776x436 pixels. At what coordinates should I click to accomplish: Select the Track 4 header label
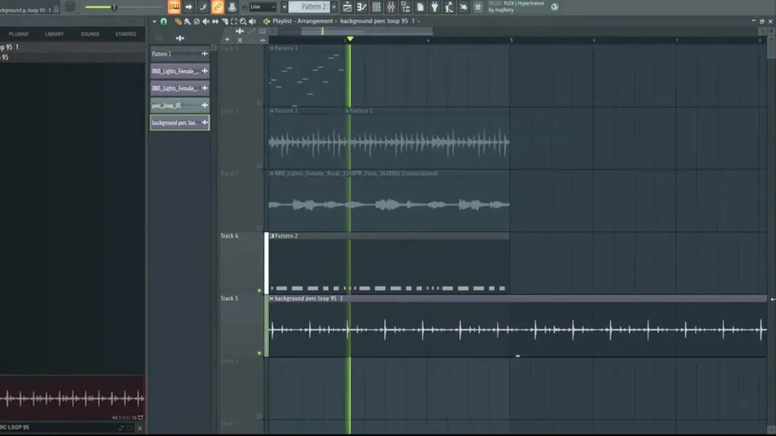point(229,236)
